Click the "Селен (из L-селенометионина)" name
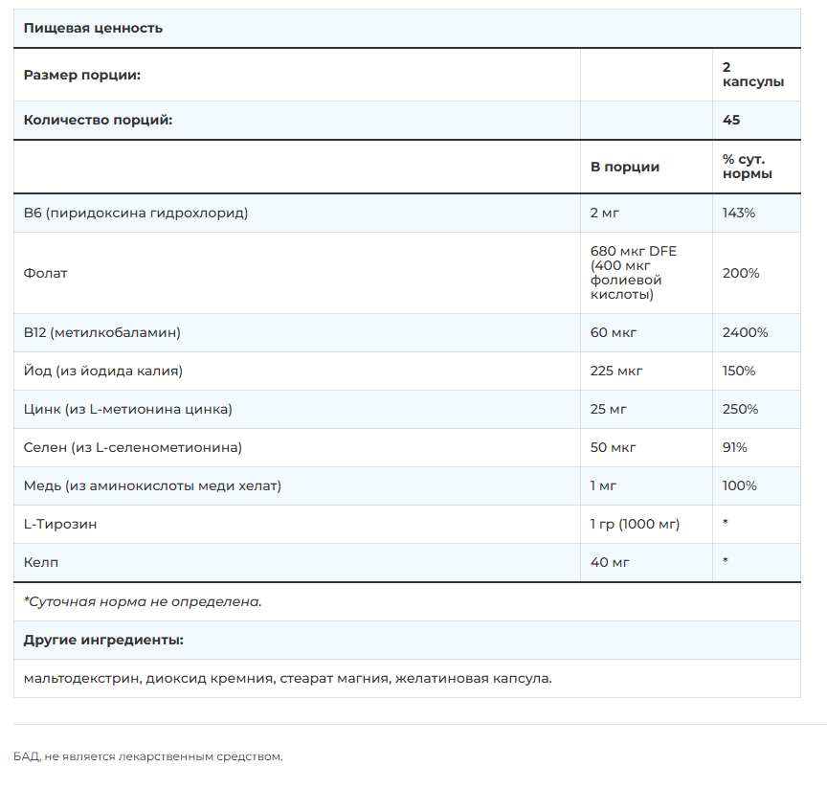This screenshot has height=789, width=827. [x=132, y=447]
